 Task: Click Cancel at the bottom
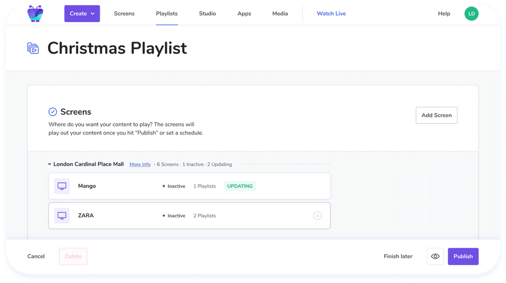36,256
